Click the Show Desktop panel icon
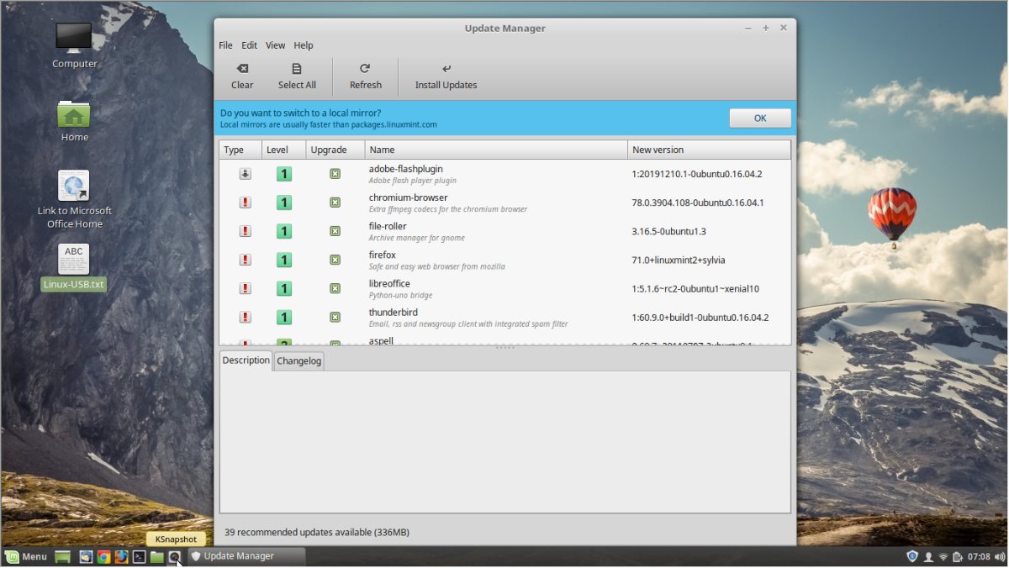1009x568 pixels. point(63,556)
